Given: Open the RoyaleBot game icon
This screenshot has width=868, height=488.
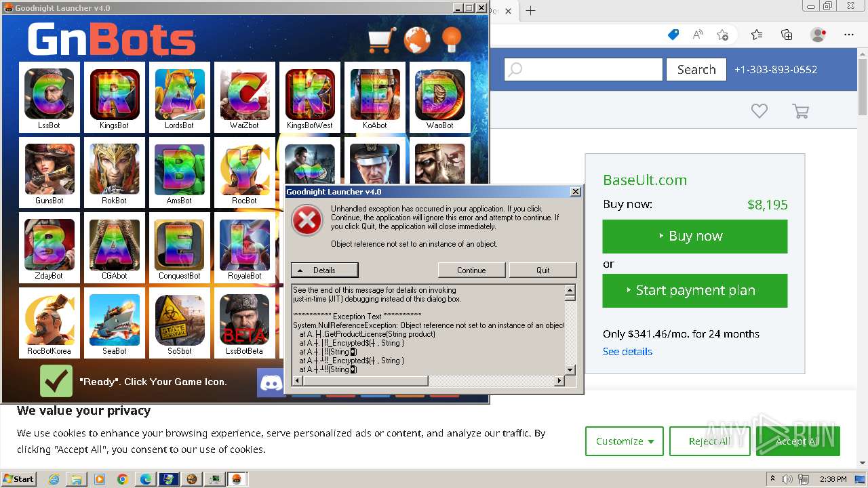Looking at the screenshot, I should coord(245,247).
